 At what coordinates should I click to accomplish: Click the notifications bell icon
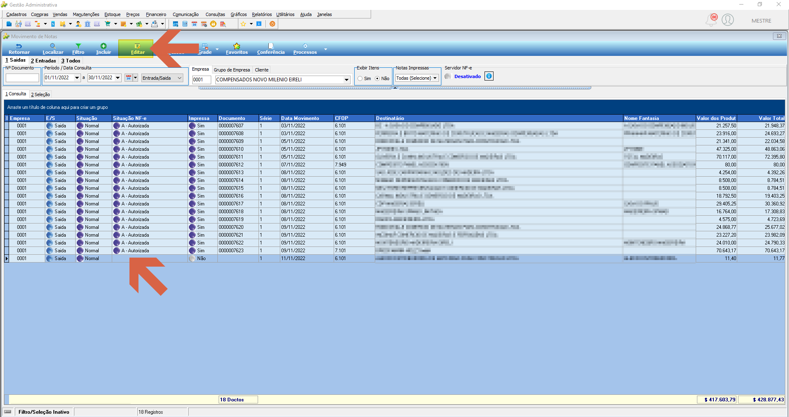point(711,20)
